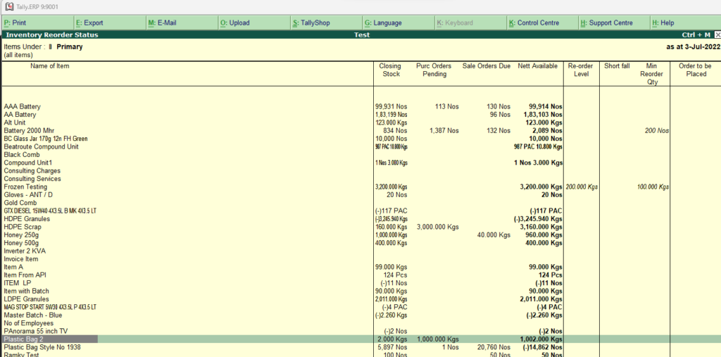Select the Consulting Services item
Viewport: 721px width, 357px height.
tap(32, 179)
